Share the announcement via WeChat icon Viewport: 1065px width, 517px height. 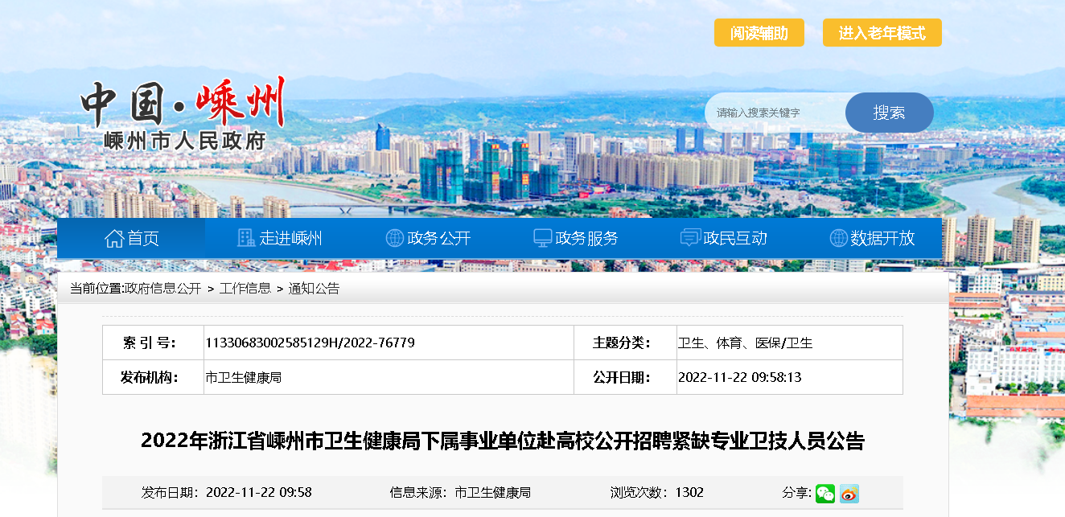click(x=825, y=493)
